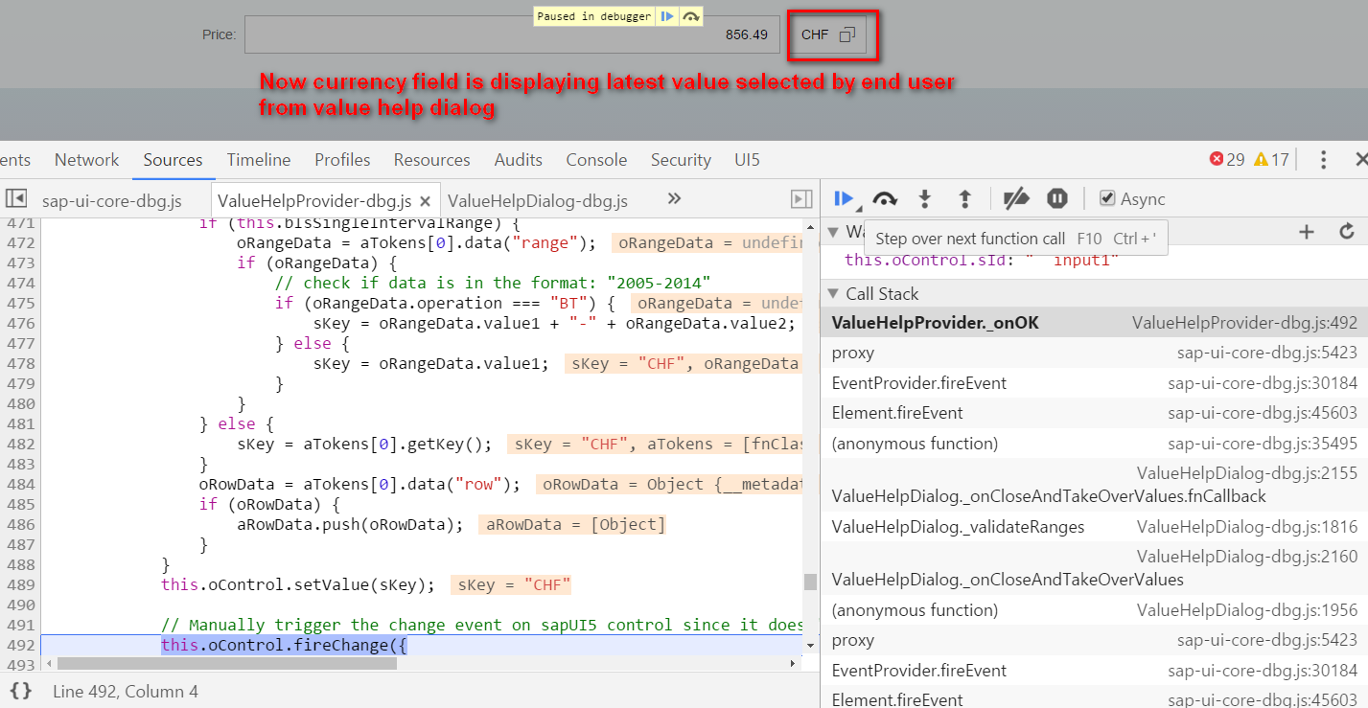Resume script execution in debugger toolbar

844,198
